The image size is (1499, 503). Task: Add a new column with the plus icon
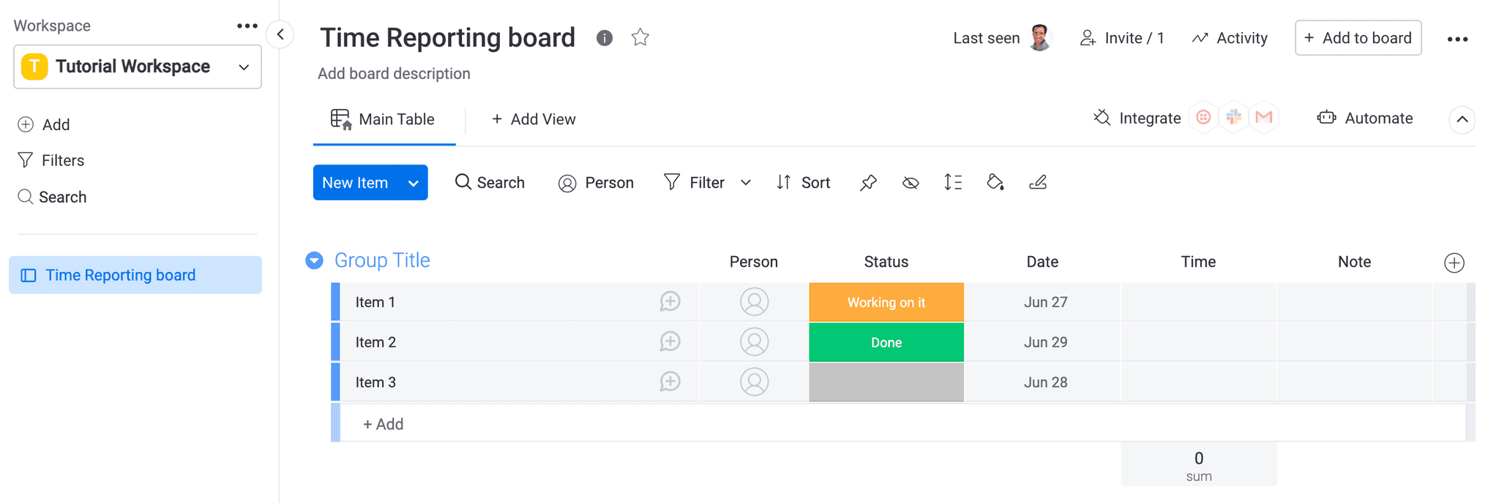(1454, 262)
